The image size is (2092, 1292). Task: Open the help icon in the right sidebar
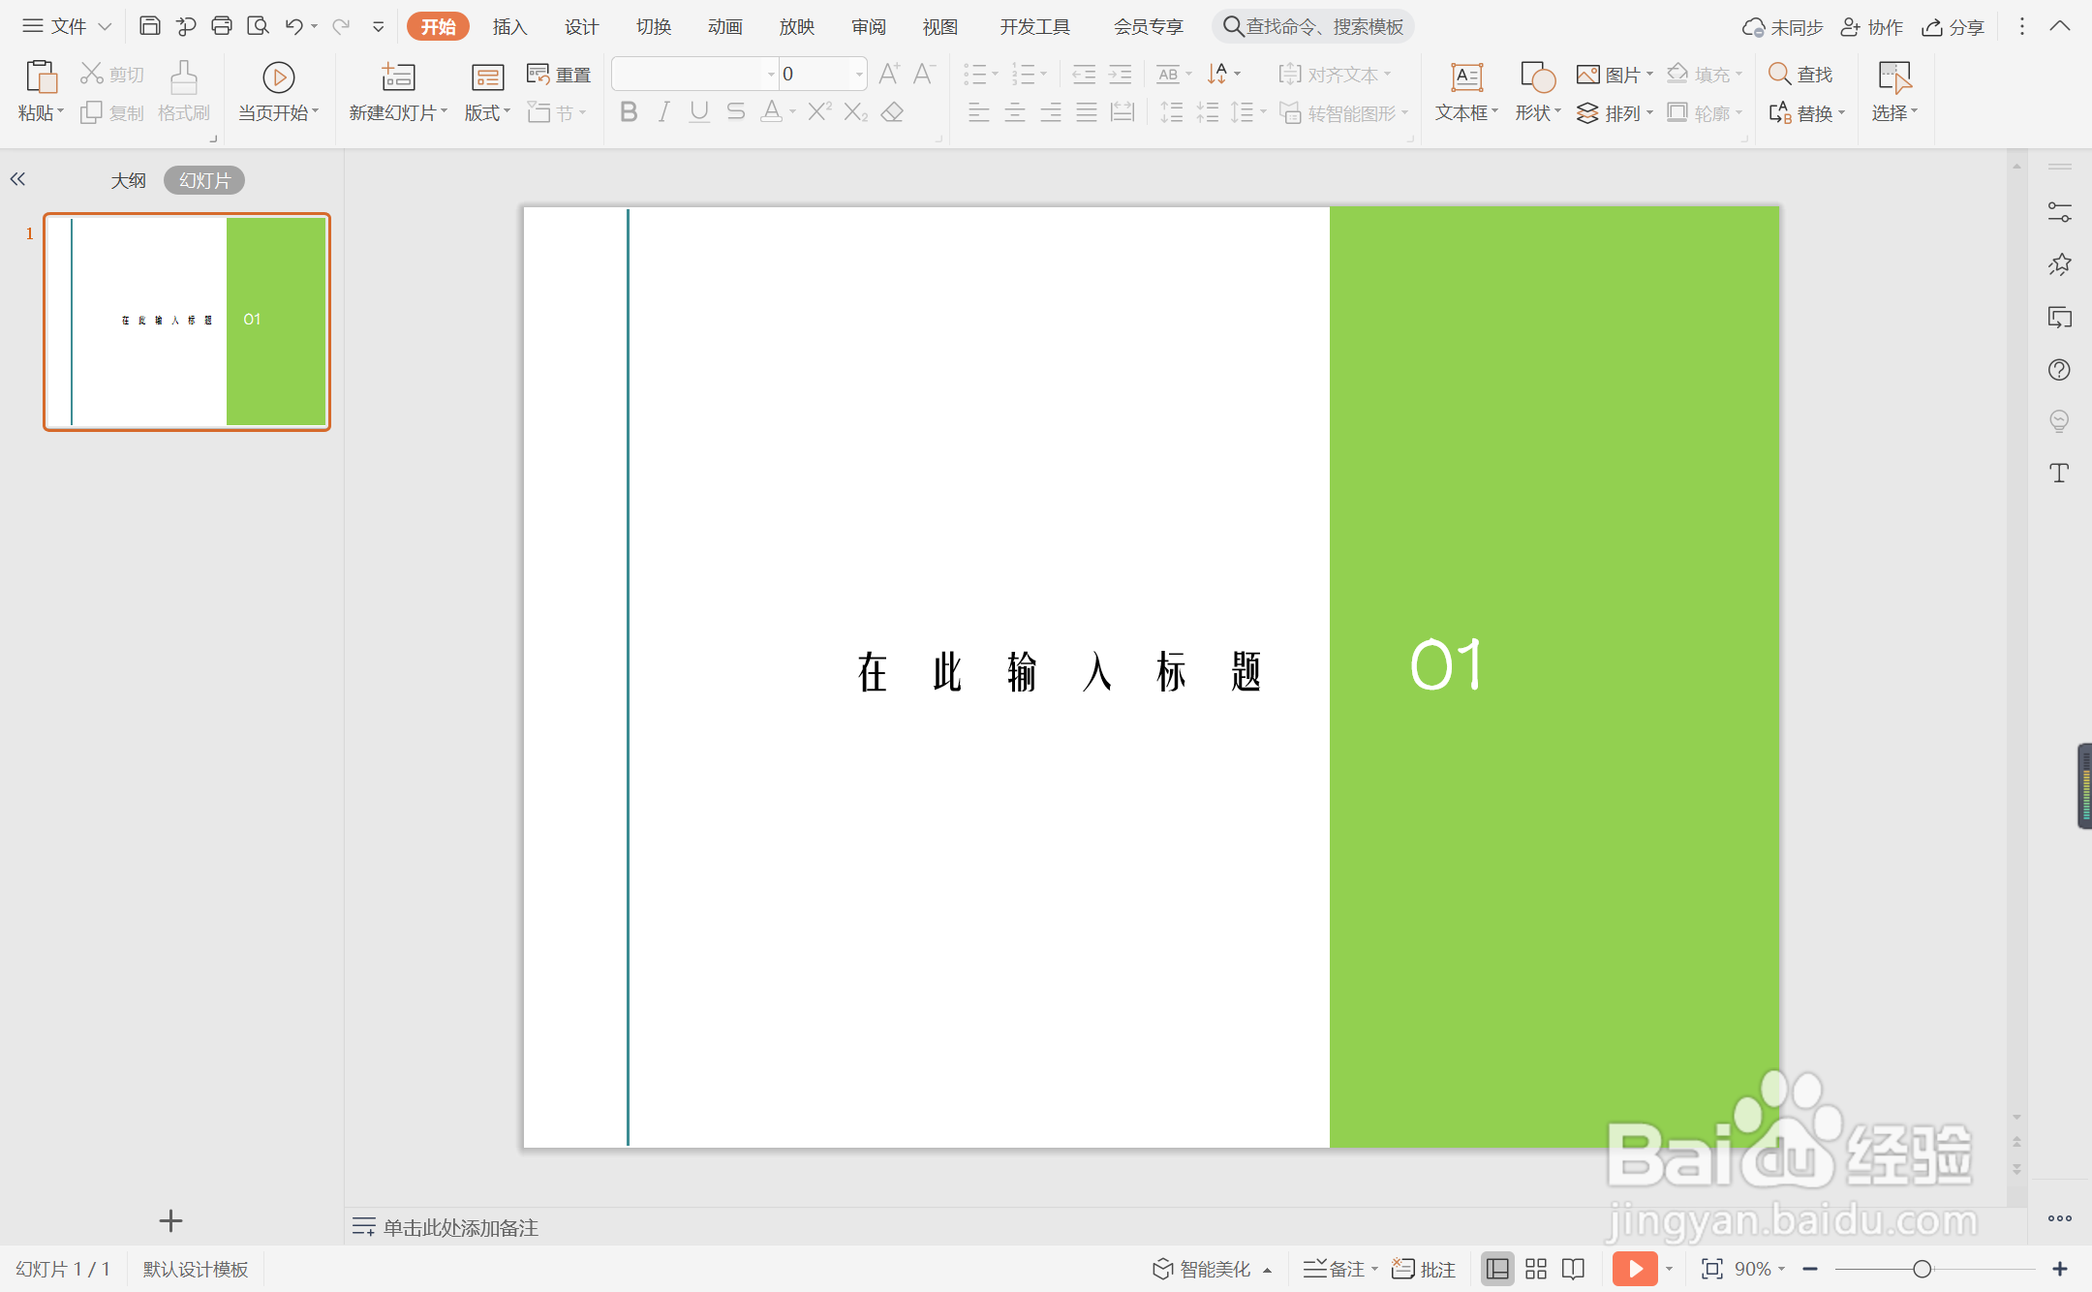click(2059, 369)
